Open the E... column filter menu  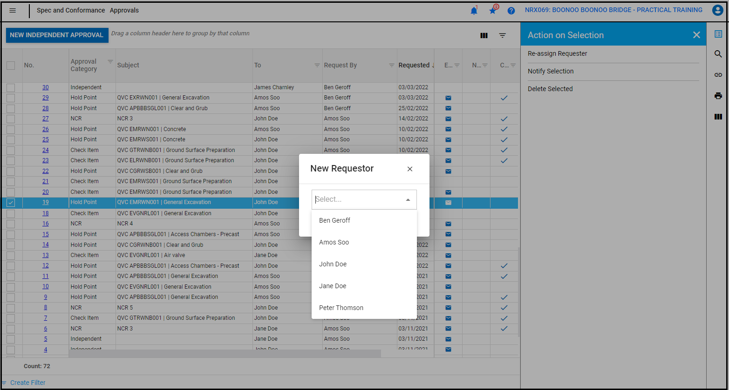point(457,66)
